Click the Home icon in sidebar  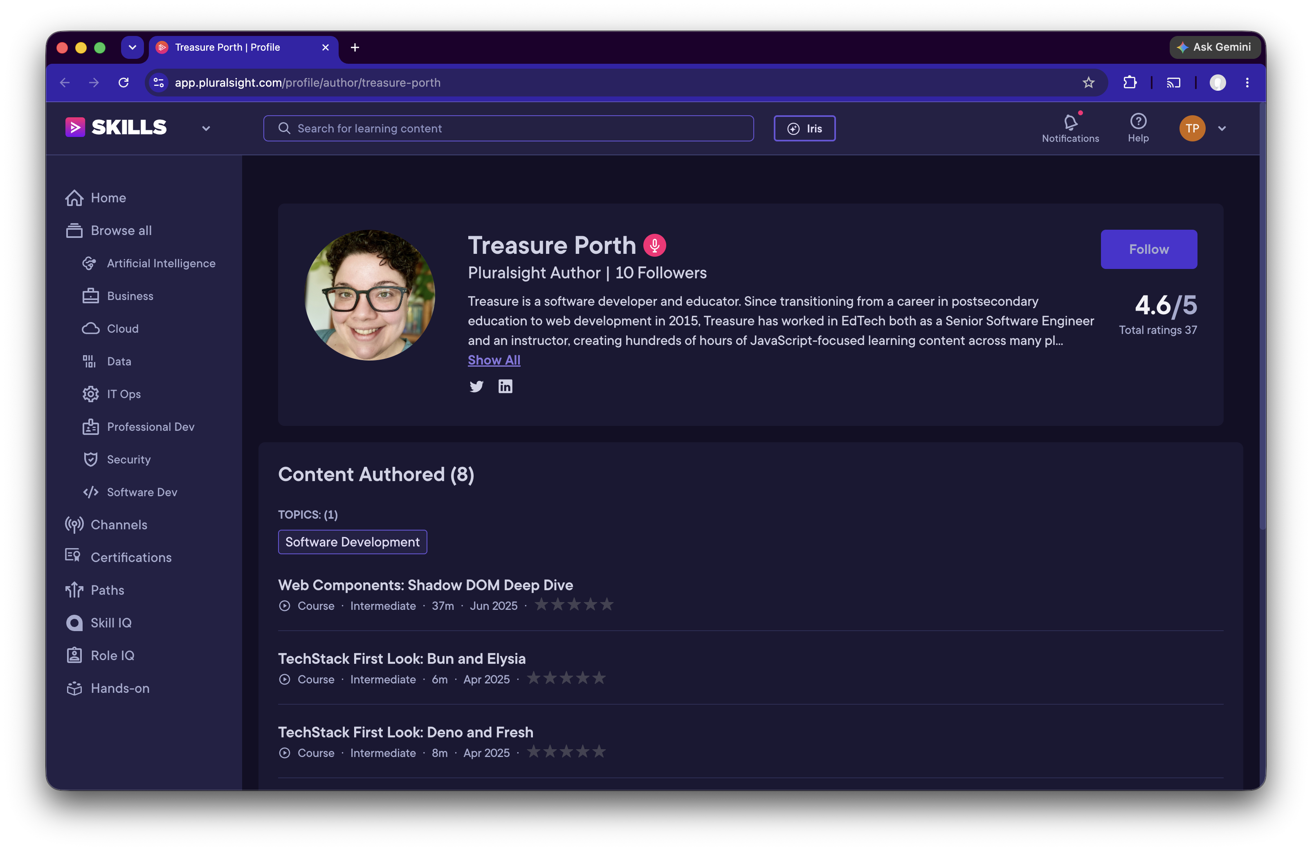74,198
